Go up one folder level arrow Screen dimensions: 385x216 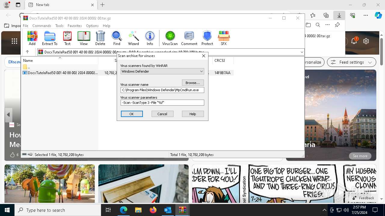[x=27, y=52]
